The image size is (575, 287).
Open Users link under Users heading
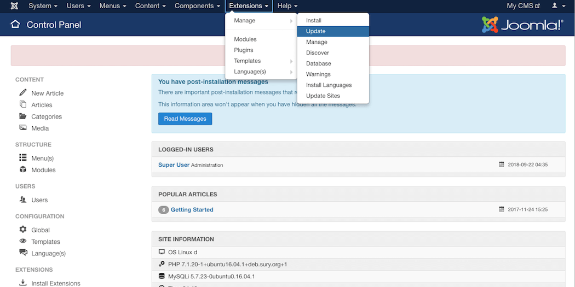39,200
